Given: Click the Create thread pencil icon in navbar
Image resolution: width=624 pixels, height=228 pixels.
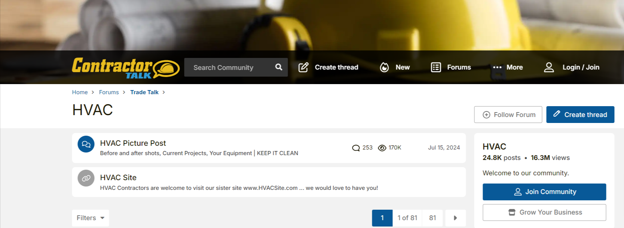Looking at the screenshot, I should [x=303, y=67].
